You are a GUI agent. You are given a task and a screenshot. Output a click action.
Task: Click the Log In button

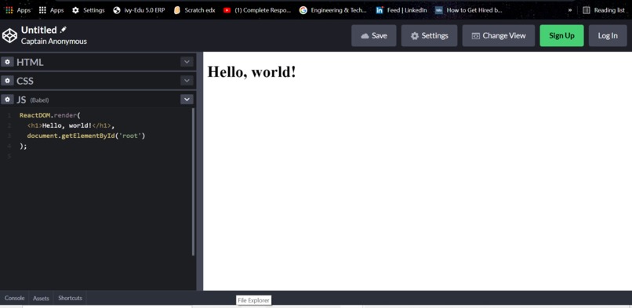click(x=608, y=35)
